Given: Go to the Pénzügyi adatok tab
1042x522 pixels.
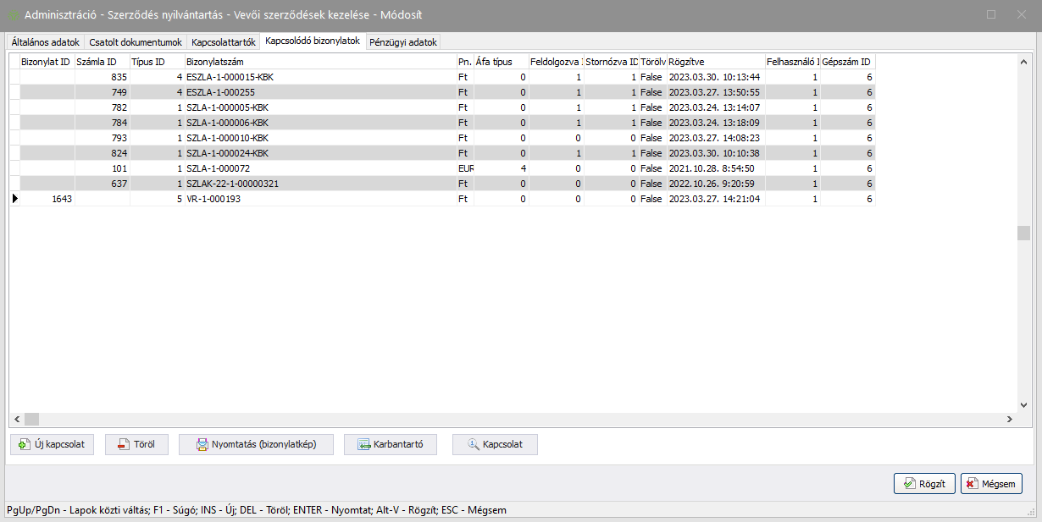Looking at the screenshot, I should (403, 41).
